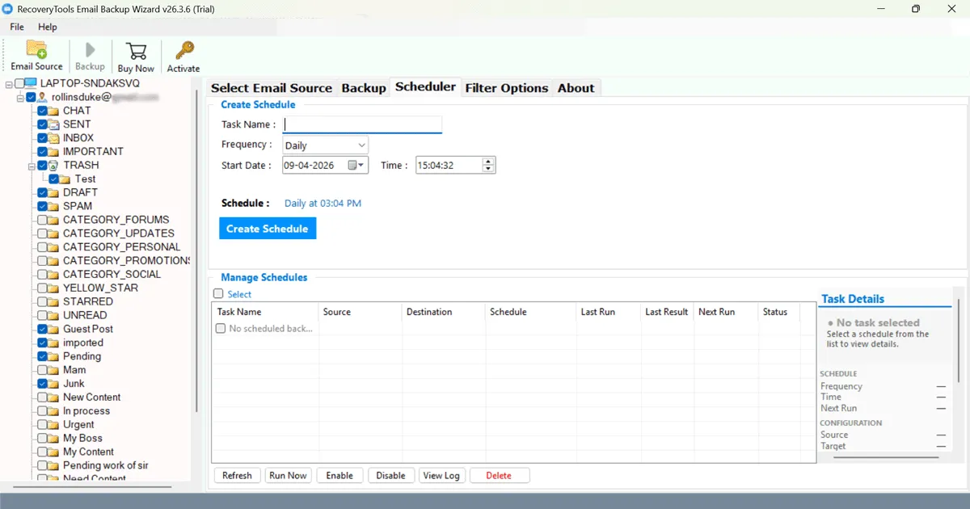Open the Frequency dropdown showing Daily

(x=326, y=145)
